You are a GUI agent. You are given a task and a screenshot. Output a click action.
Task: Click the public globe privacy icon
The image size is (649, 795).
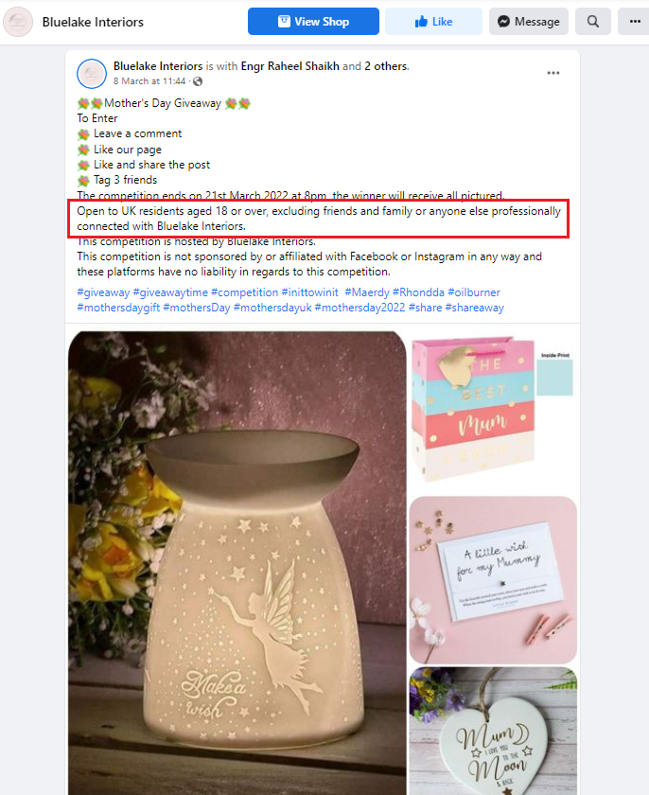(x=198, y=81)
